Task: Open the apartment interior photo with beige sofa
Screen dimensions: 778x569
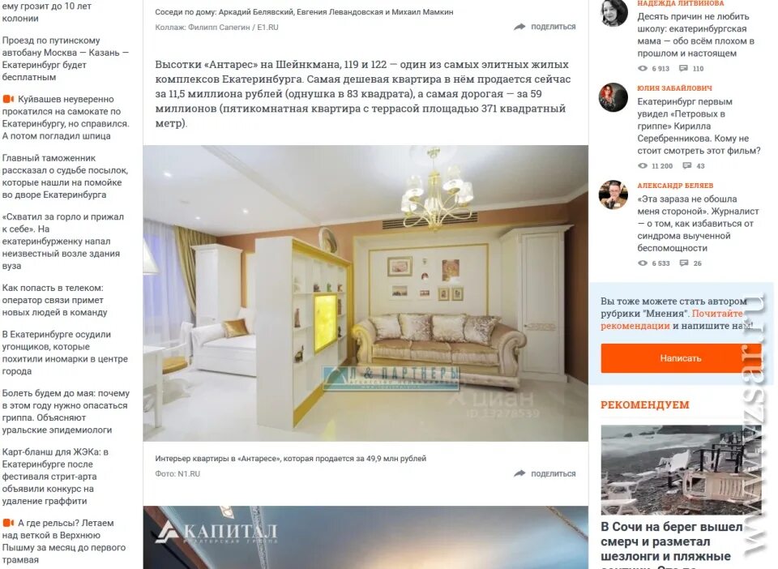Action: point(365,293)
